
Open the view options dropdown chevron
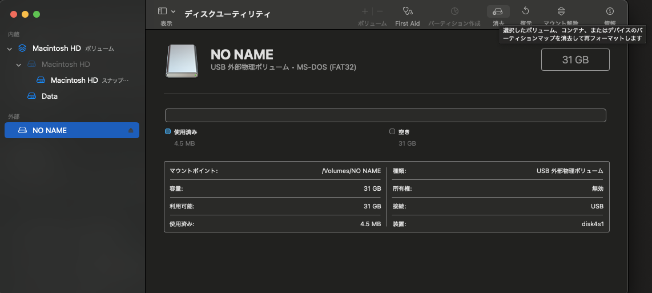click(174, 11)
